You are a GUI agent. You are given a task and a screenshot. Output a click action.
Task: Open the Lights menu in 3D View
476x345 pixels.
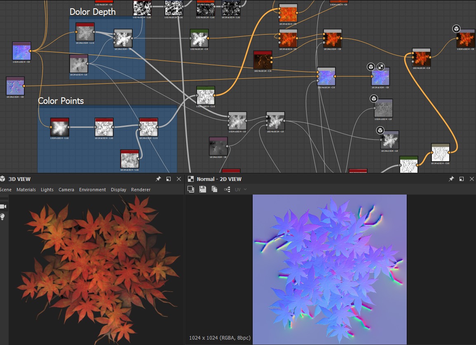tap(47, 190)
